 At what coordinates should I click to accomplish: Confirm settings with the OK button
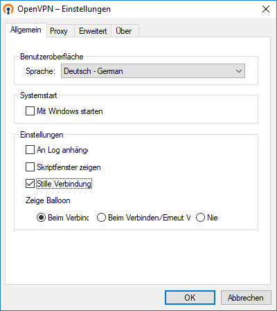pos(190,298)
